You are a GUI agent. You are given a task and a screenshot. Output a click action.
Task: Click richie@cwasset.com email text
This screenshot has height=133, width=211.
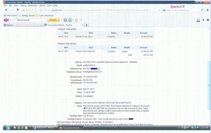click(x=92, y=72)
